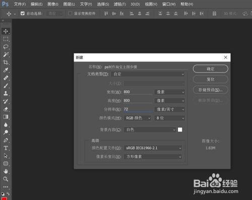Open the color mode dropdown RGB 颜色
252x200 pixels.
point(138,118)
